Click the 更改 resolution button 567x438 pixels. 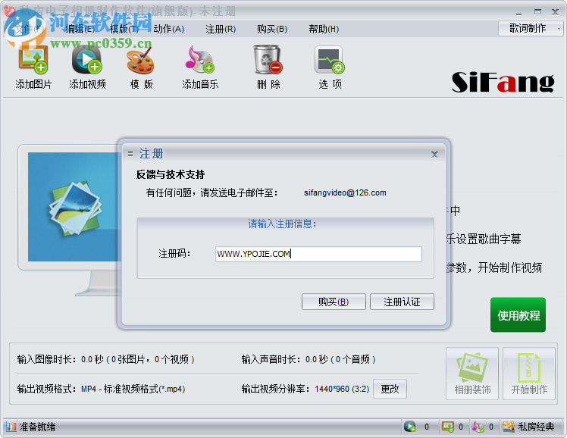coord(390,389)
